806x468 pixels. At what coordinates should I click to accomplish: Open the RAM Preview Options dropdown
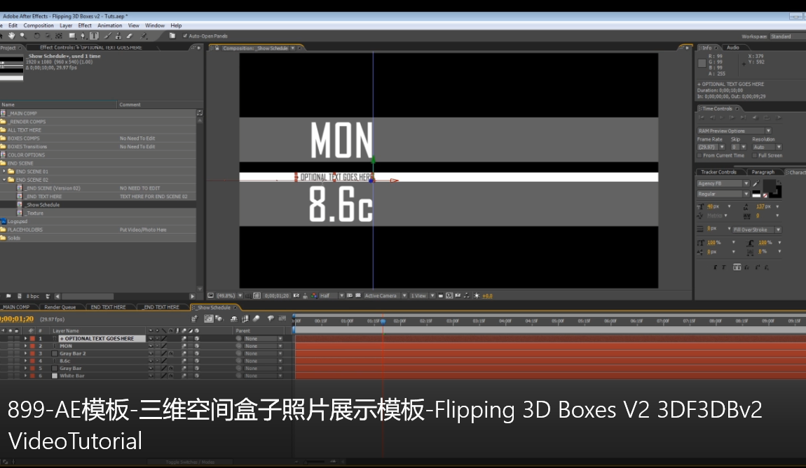click(734, 131)
